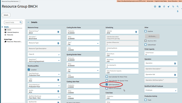
Task: Click the Daily Production Capacity field
Action: click(x=122, y=72)
